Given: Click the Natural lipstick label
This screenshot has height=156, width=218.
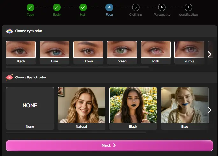Looking at the screenshot, I should click(x=82, y=127).
